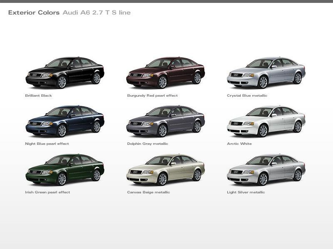Click the Burgundy Red pearl effect label
333x249 pixels.
(152, 95)
